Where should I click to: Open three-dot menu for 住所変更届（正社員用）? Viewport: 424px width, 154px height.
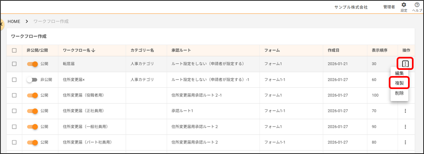(x=405, y=111)
